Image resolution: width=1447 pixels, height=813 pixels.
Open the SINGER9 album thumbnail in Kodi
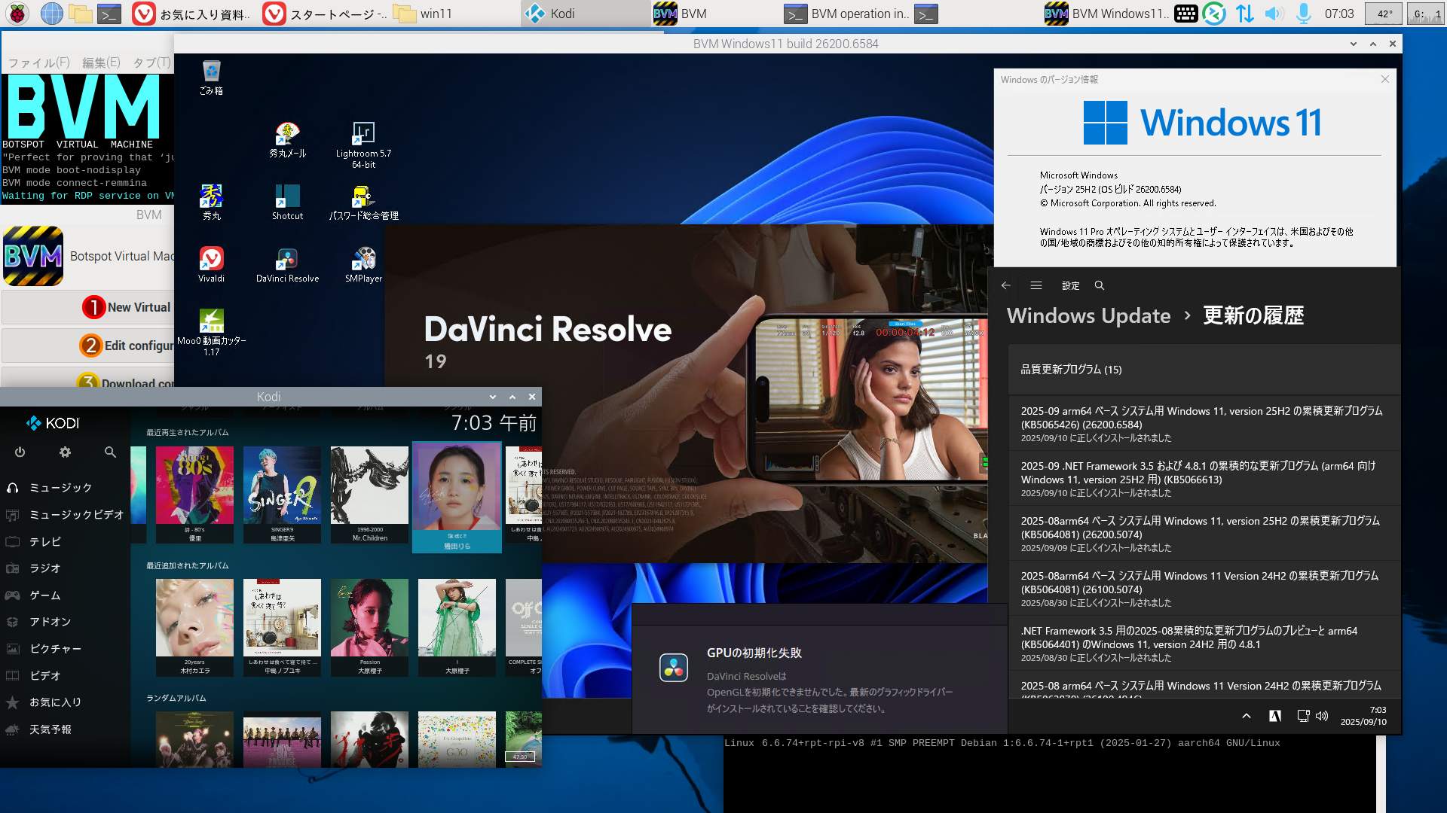pos(282,495)
